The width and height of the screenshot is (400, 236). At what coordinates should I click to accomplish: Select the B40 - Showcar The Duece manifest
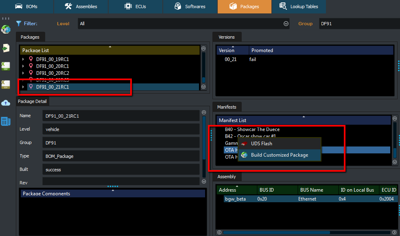point(252,129)
